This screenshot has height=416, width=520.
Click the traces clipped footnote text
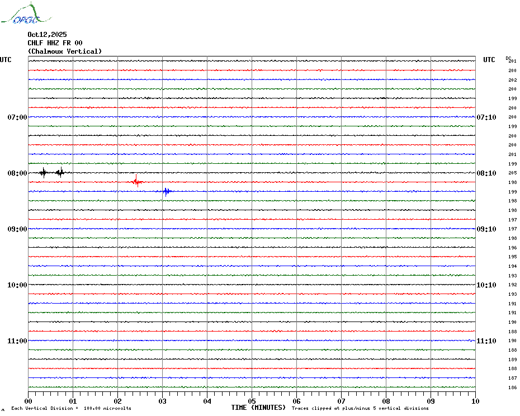click(360, 408)
